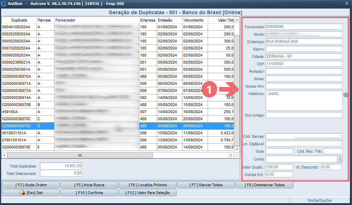Select duplicata 000902082024A row
Image resolution: width=352 pixels, height=205 pixels.
tap(118, 55)
